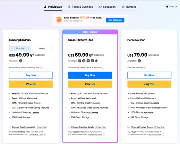Viewport: 180px width, 144px height.
Task: Click the Mac availability icon under Perpetual Plan
Action: click(139, 61)
